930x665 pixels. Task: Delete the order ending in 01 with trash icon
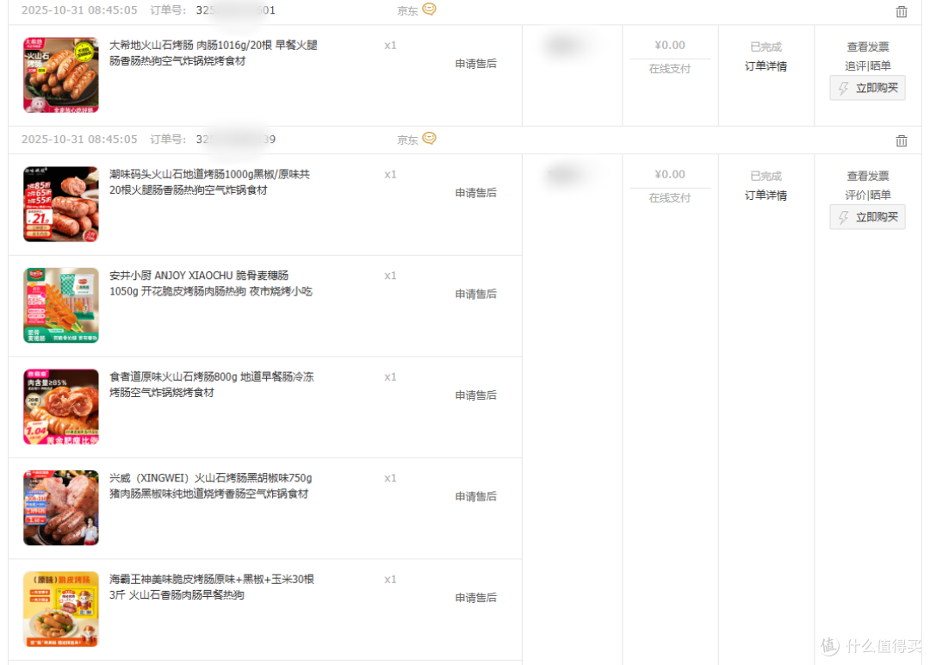click(901, 11)
